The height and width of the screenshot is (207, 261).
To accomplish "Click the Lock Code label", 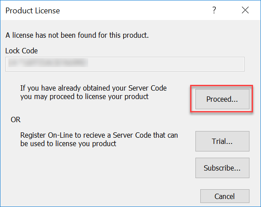I will click(x=21, y=51).
